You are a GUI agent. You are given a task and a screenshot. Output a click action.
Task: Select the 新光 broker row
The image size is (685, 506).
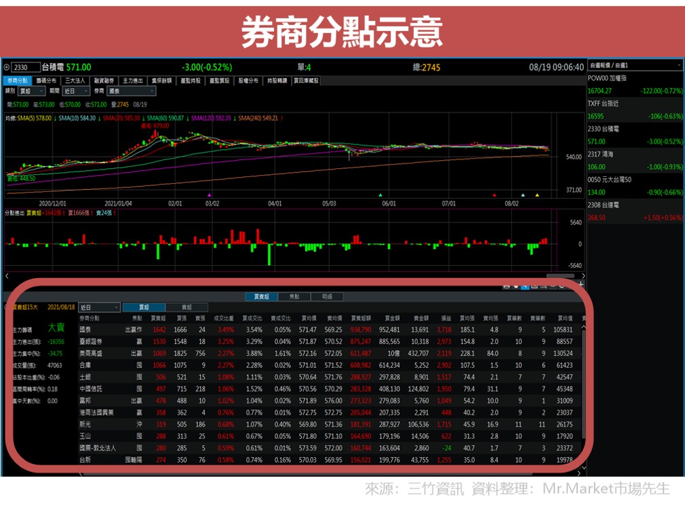click(x=330, y=424)
